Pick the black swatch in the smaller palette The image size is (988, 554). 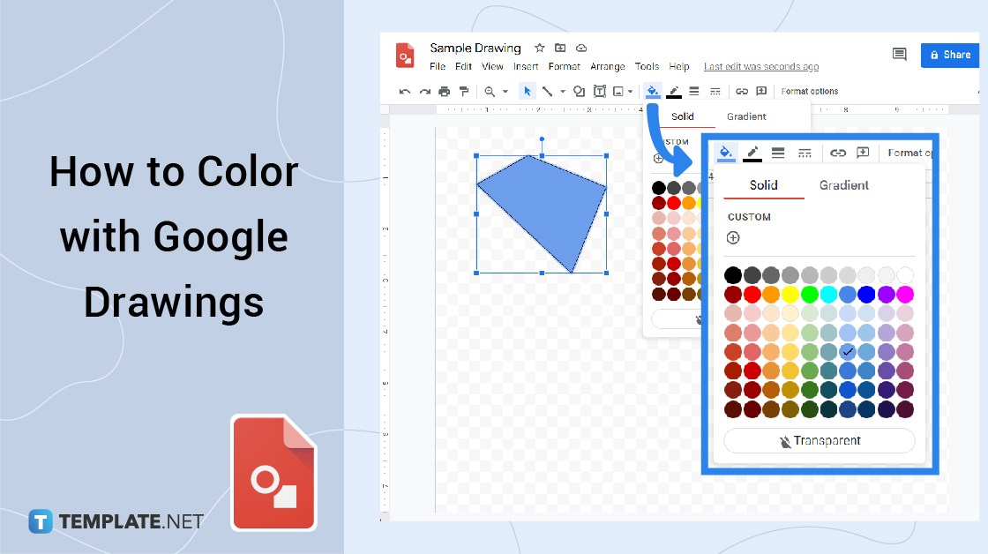(x=658, y=188)
